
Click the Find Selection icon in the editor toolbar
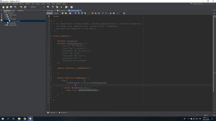point(76,13)
